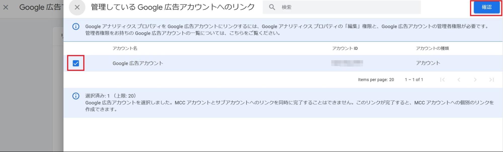Image resolution: width=503 pixels, height=152 pixels.
Task: Select the Google 広告アカウント checkbox
Action: pyautogui.click(x=76, y=63)
